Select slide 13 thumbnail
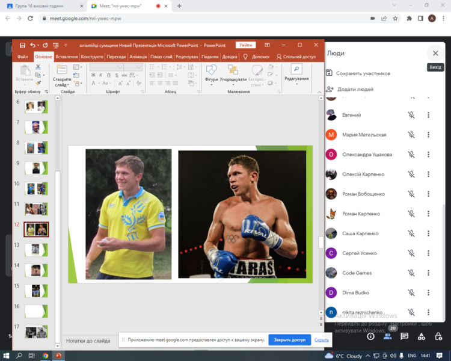451x361 pixels. coord(35,249)
